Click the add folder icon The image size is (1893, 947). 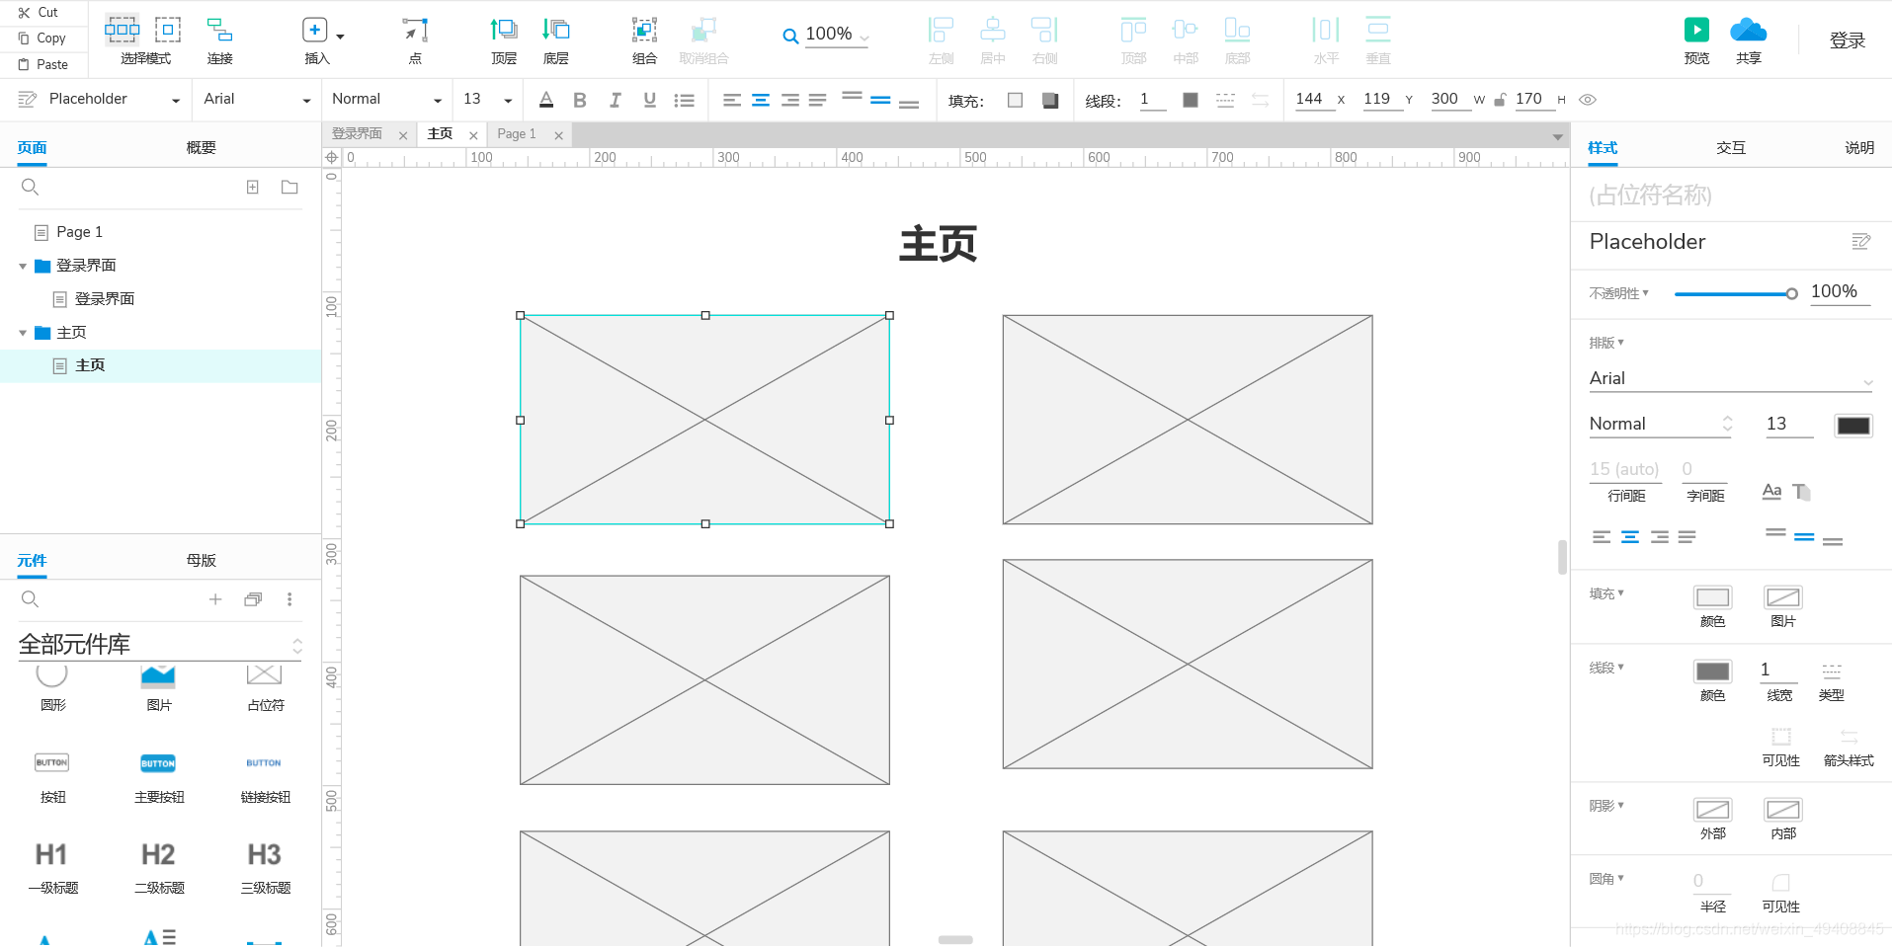pos(289,187)
